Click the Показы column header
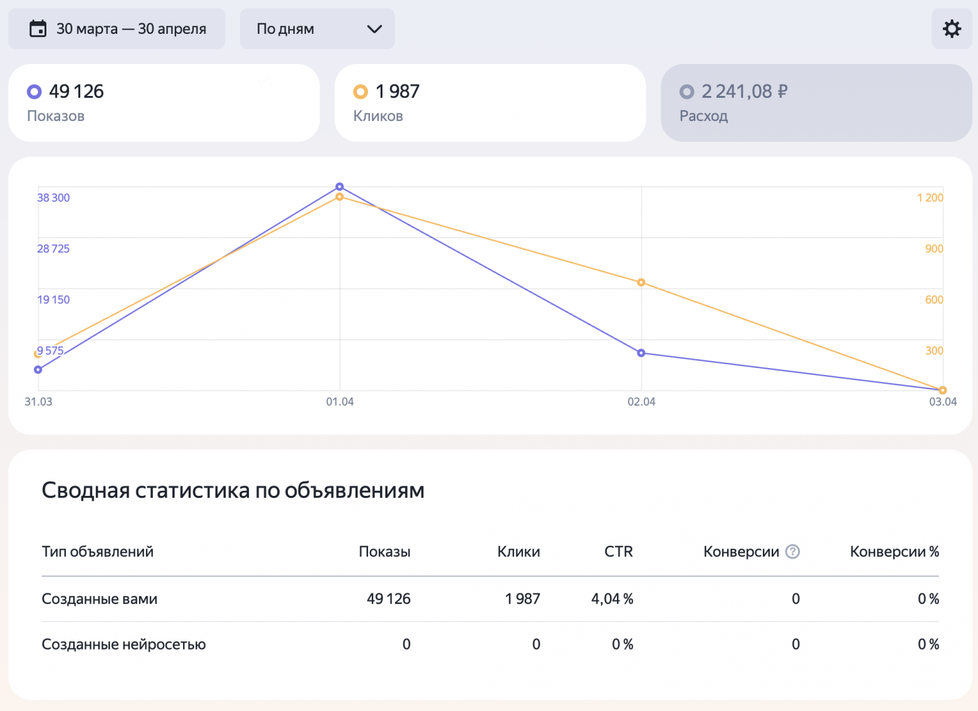The width and height of the screenshot is (978, 711). [384, 552]
